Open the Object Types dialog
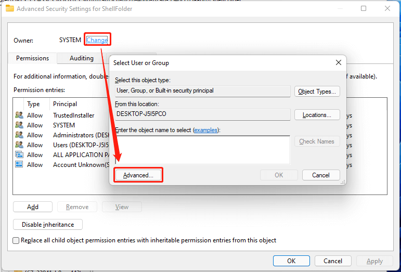Screen dimensions: 401x272 click(x=317, y=92)
